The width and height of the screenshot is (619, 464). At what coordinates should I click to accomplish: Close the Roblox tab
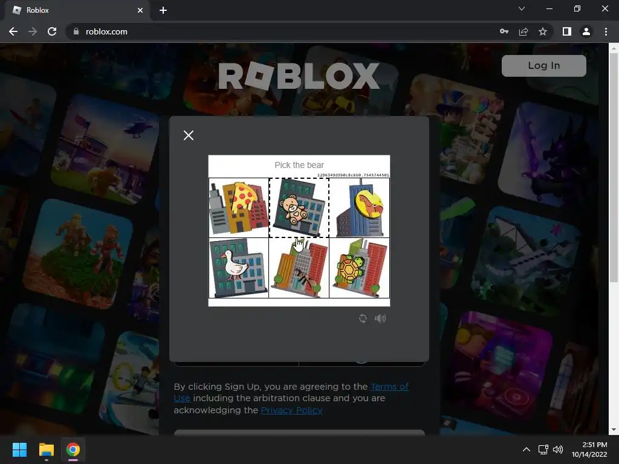tap(140, 10)
